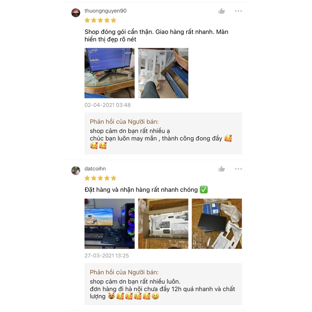Select the 27-03-2021 13:25 review timestamp
Screen dimensions: 312x312
[x=107, y=255]
